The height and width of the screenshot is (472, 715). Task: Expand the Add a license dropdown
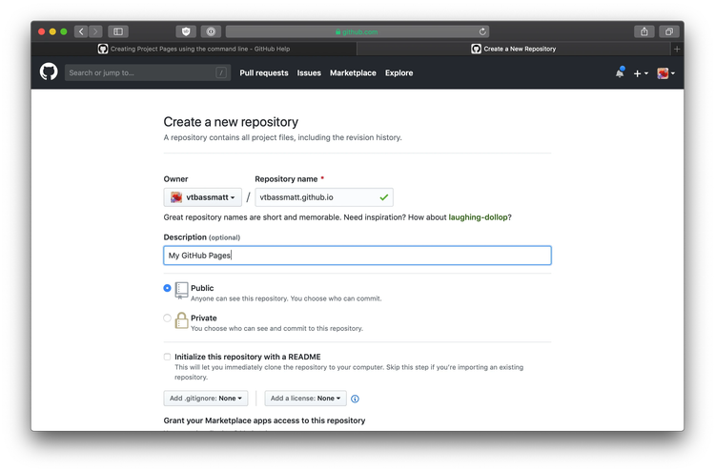tap(305, 398)
